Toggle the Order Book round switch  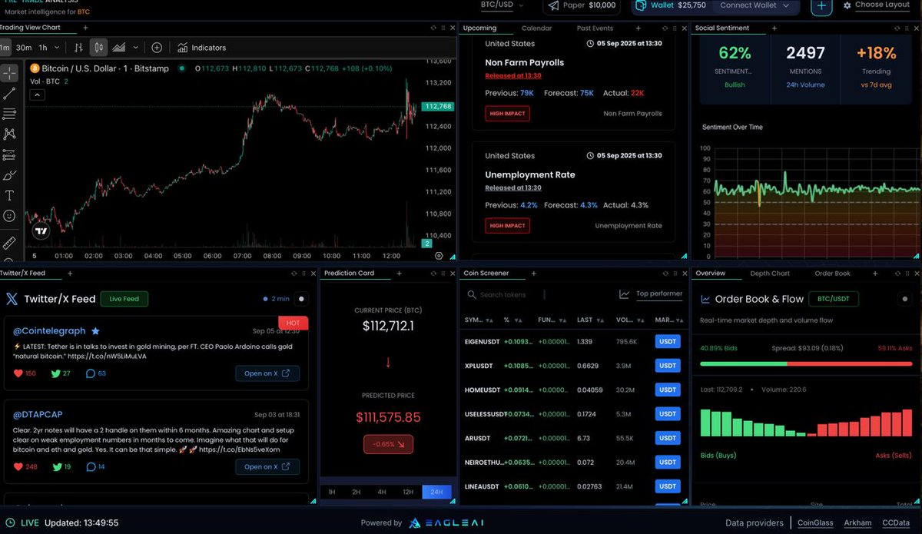(905, 300)
